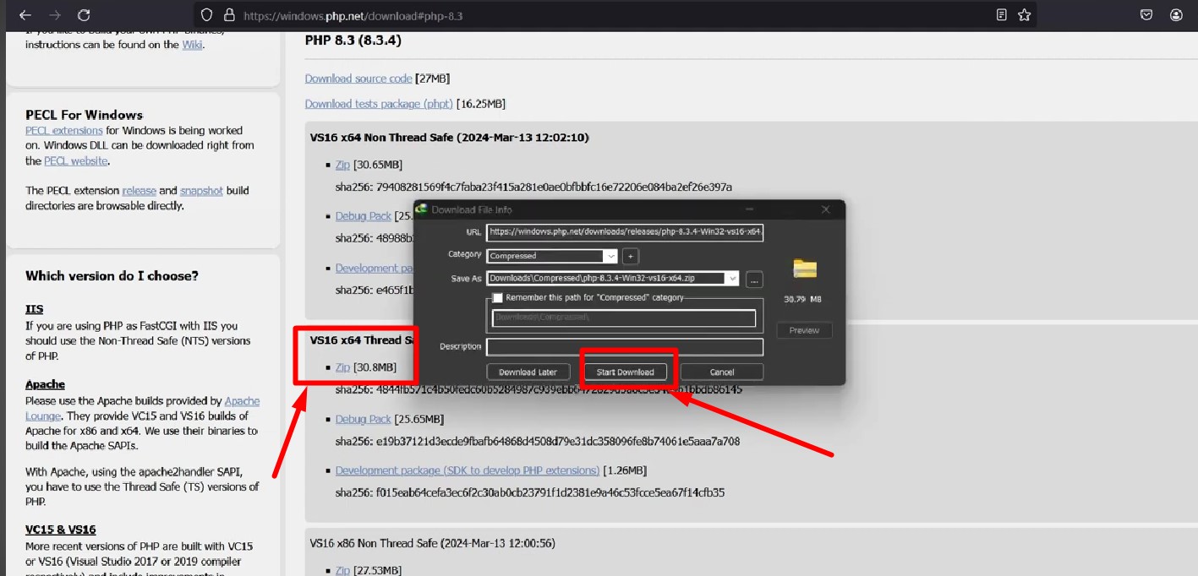Open the Download source code link
The image size is (1198, 576).
358,79
